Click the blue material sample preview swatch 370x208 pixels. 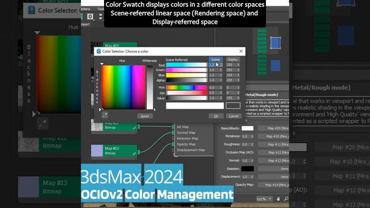click(x=275, y=43)
